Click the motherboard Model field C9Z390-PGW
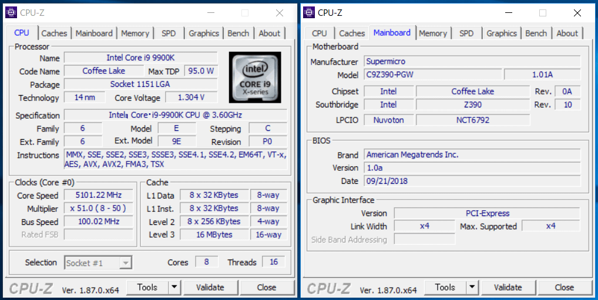 point(433,75)
